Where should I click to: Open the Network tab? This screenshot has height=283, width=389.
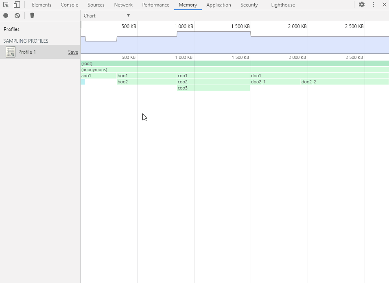click(123, 5)
